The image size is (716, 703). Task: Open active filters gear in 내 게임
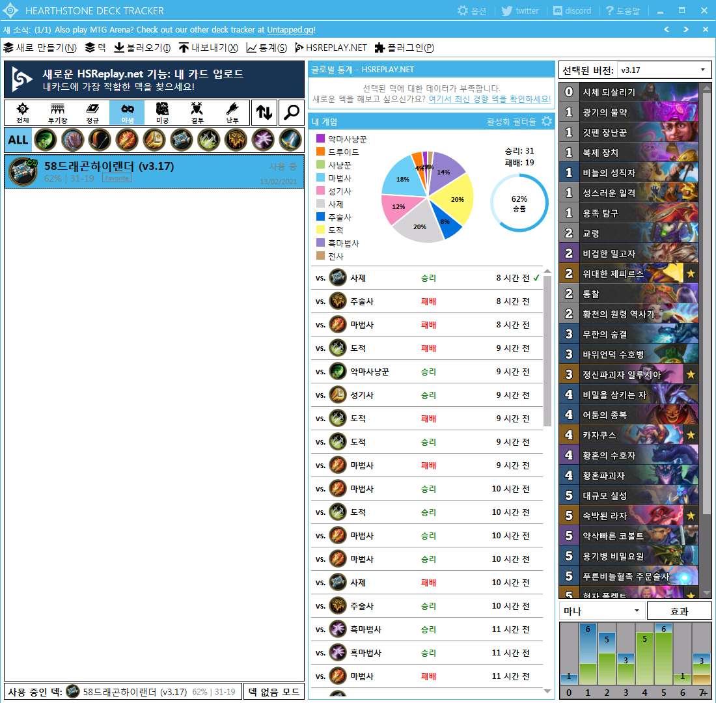point(547,122)
